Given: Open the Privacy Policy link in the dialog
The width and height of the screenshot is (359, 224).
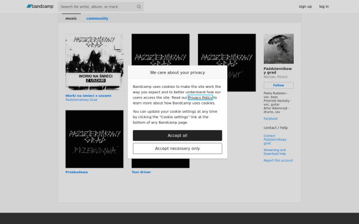Looking at the screenshot, I should (200, 97).
